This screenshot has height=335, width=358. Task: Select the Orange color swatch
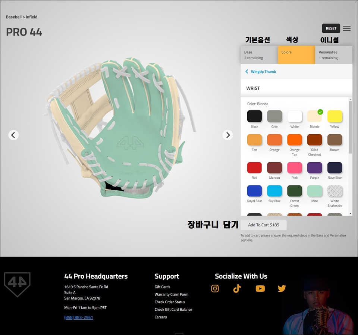(274, 140)
